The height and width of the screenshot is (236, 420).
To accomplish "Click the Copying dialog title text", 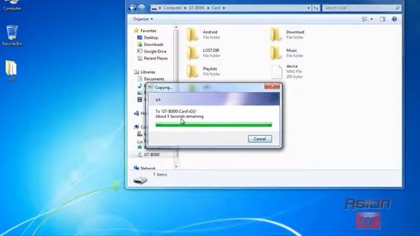I will pos(163,87).
